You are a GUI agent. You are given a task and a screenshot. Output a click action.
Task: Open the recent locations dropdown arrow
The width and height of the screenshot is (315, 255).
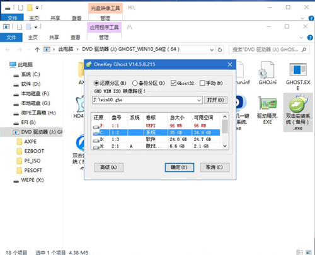pos(29,50)
